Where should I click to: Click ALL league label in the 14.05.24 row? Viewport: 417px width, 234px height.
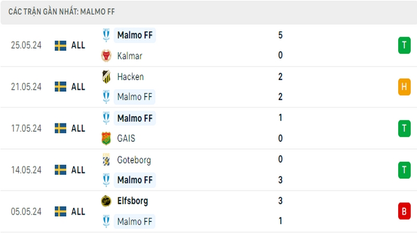coord(78,170)
